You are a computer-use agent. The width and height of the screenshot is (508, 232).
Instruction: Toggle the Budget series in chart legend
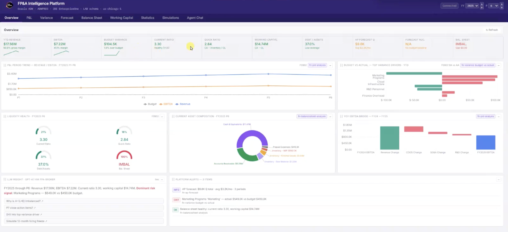coord(150,104)
